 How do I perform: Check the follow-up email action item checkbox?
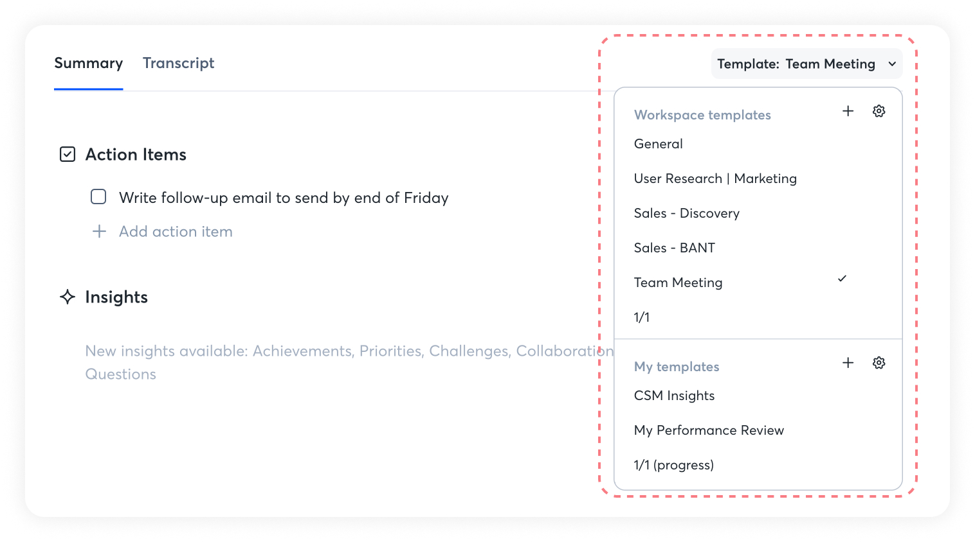tap(98, 197)
